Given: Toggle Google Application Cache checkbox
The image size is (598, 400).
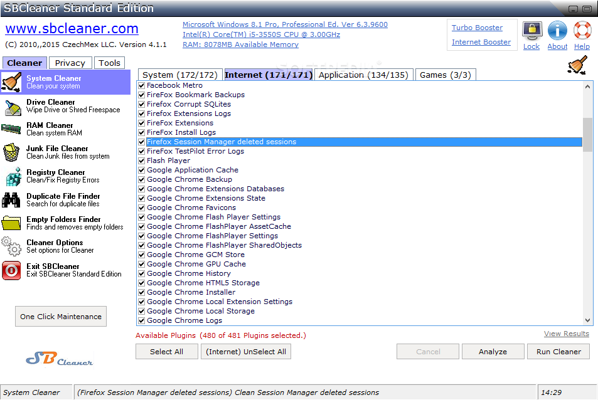Looking at the screenshot, I should (x=141, y=170).
